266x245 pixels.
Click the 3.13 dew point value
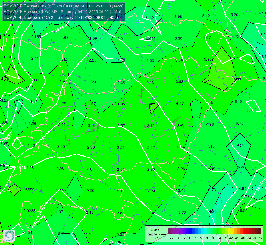(121, 191)
